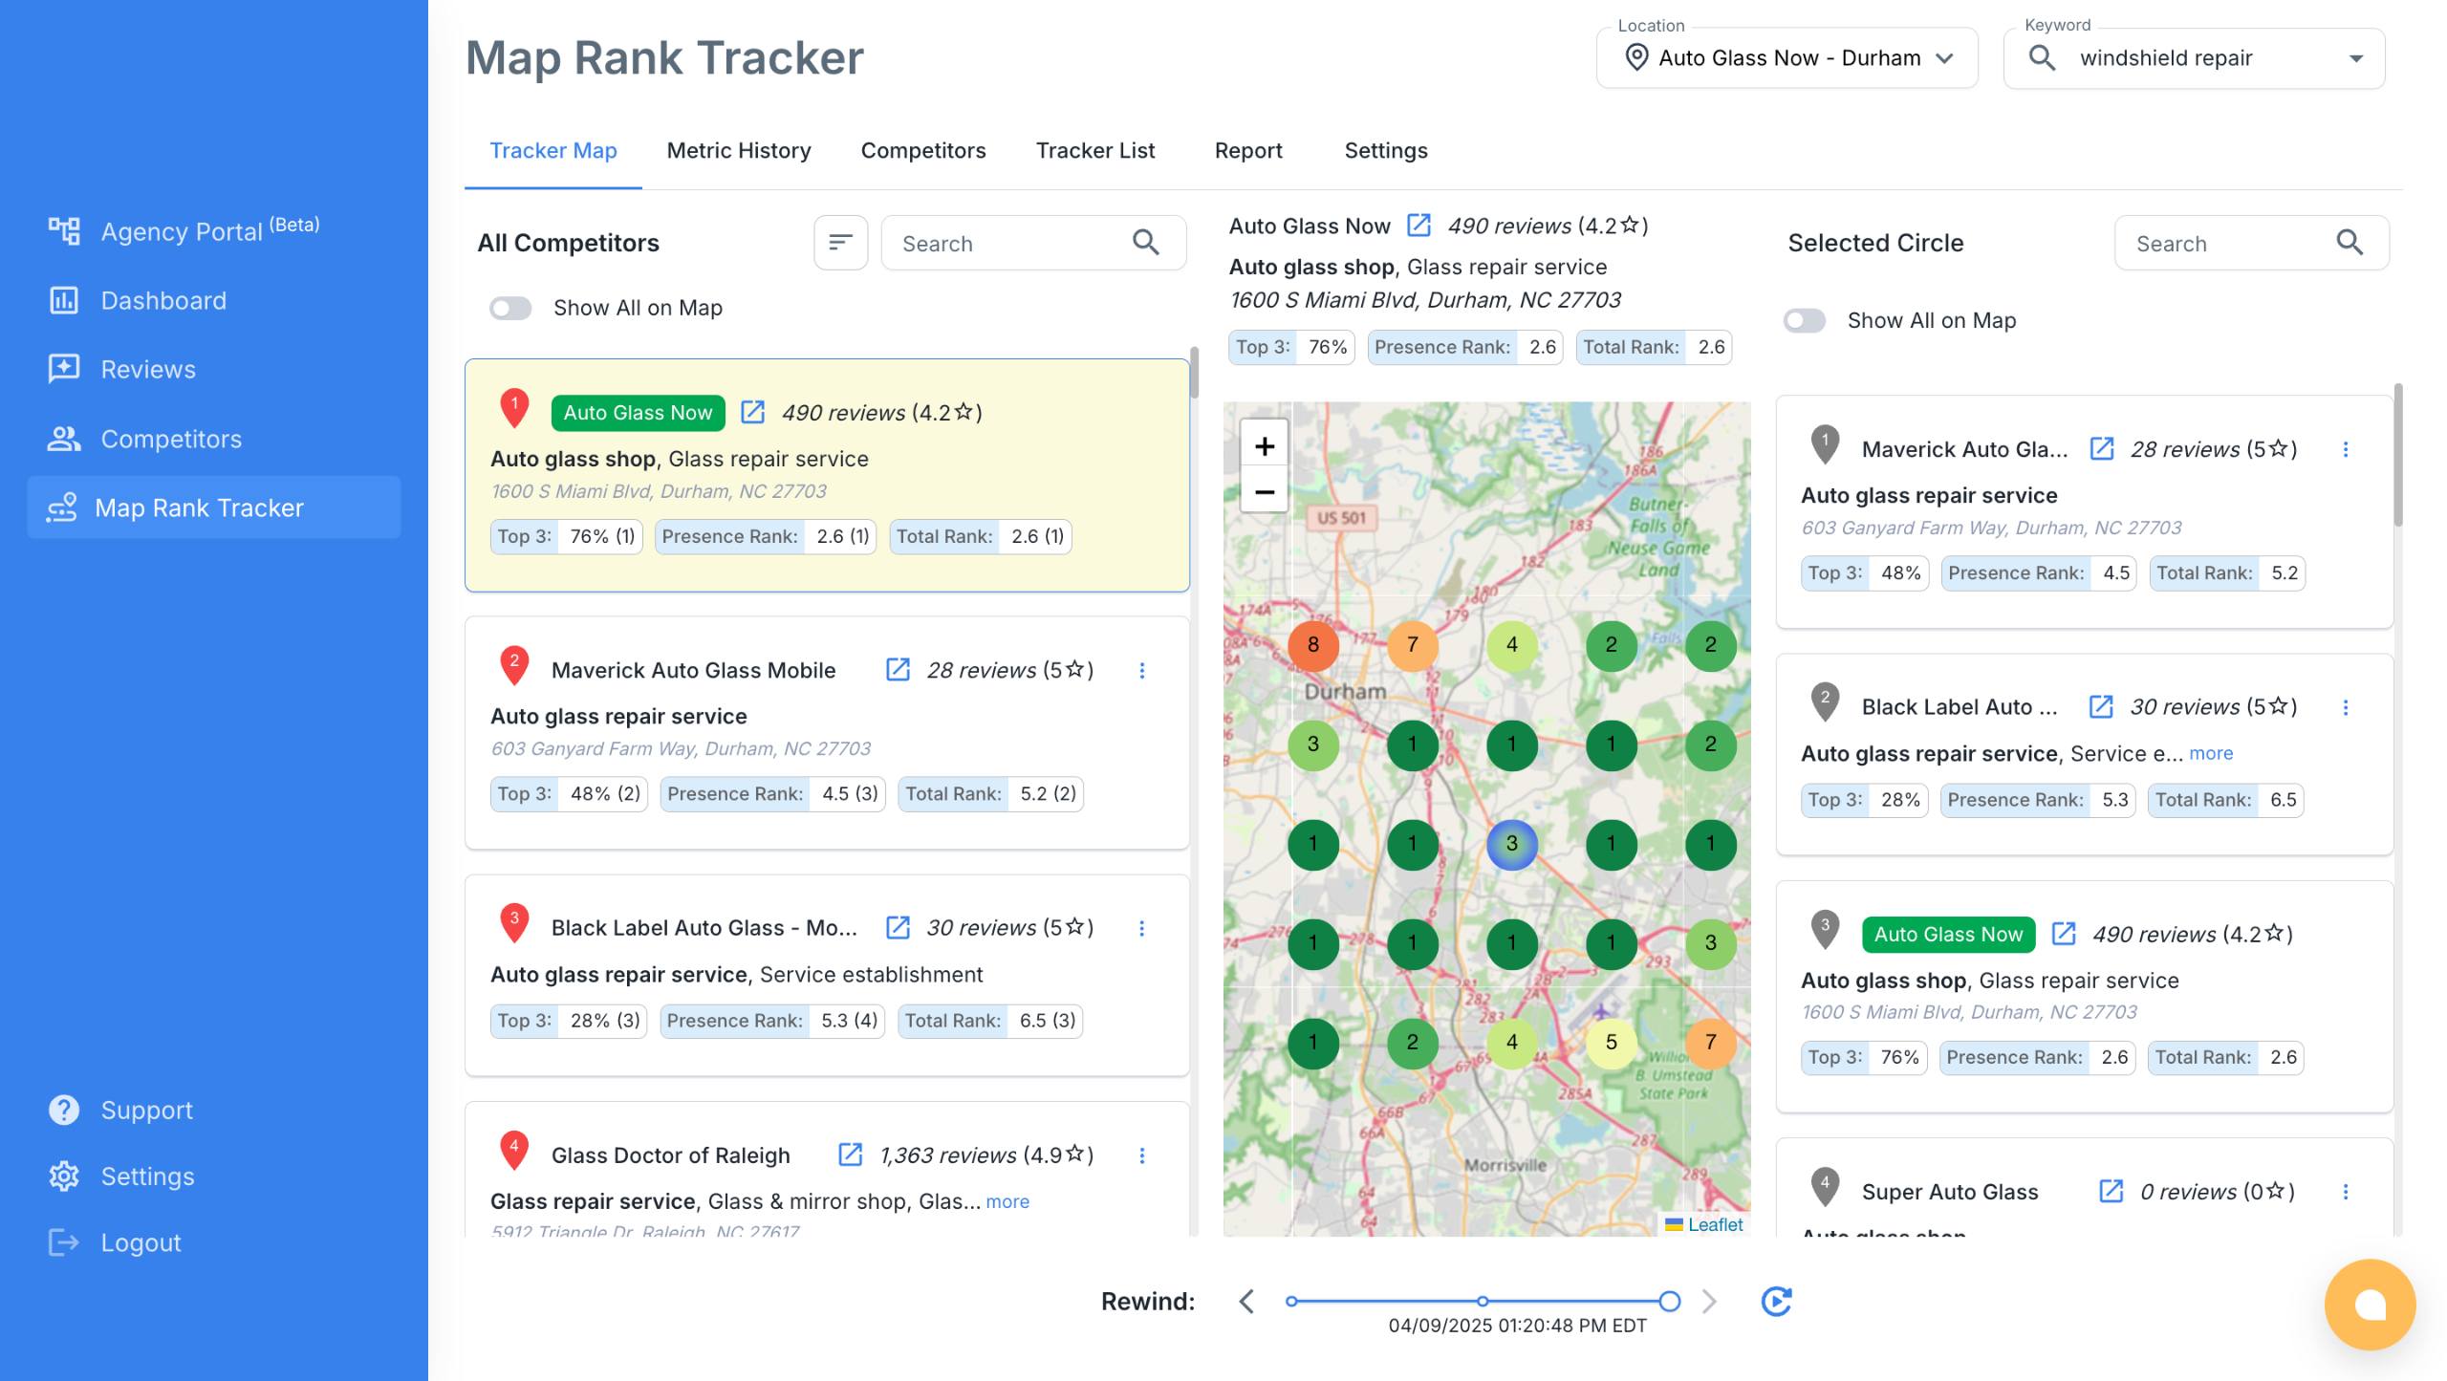Click the sort/filter icon beside All Competitors
2447x1381 pixels.
click(840, 243)
